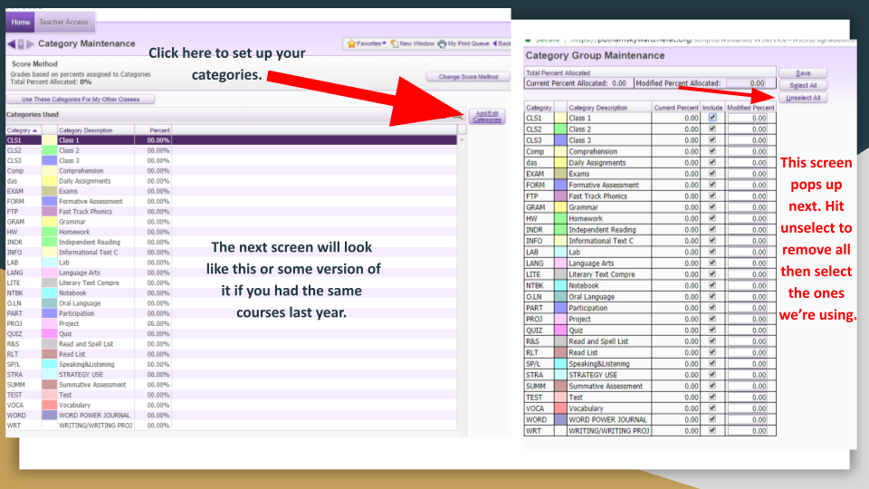Screen dimensions: 869x489
Task: Click the Modified Percent Allocated total field
Action: [x=747, y=83]
